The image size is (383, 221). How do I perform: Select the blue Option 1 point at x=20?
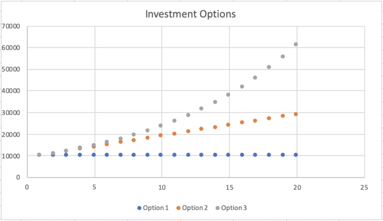click(x=296, y=155)
